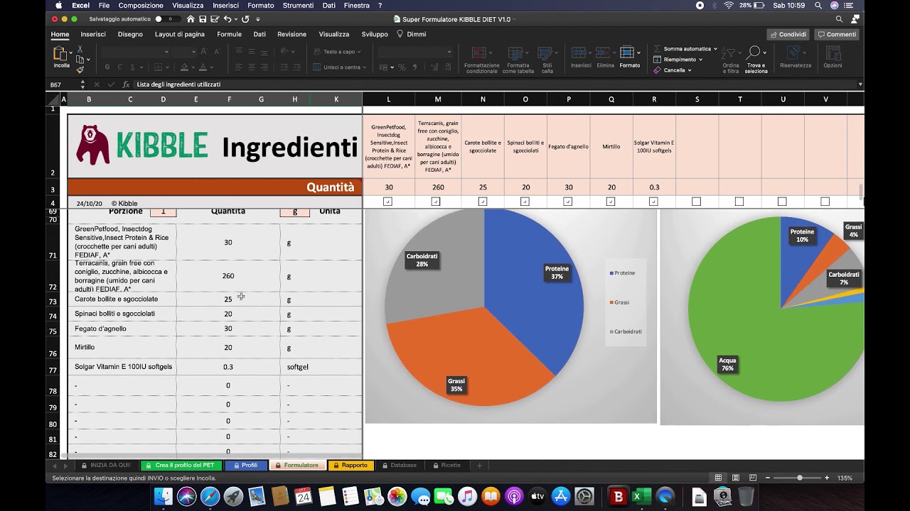The image size is (910, 511).
Task: Click the percent style icon
Action: pos(402,67)
